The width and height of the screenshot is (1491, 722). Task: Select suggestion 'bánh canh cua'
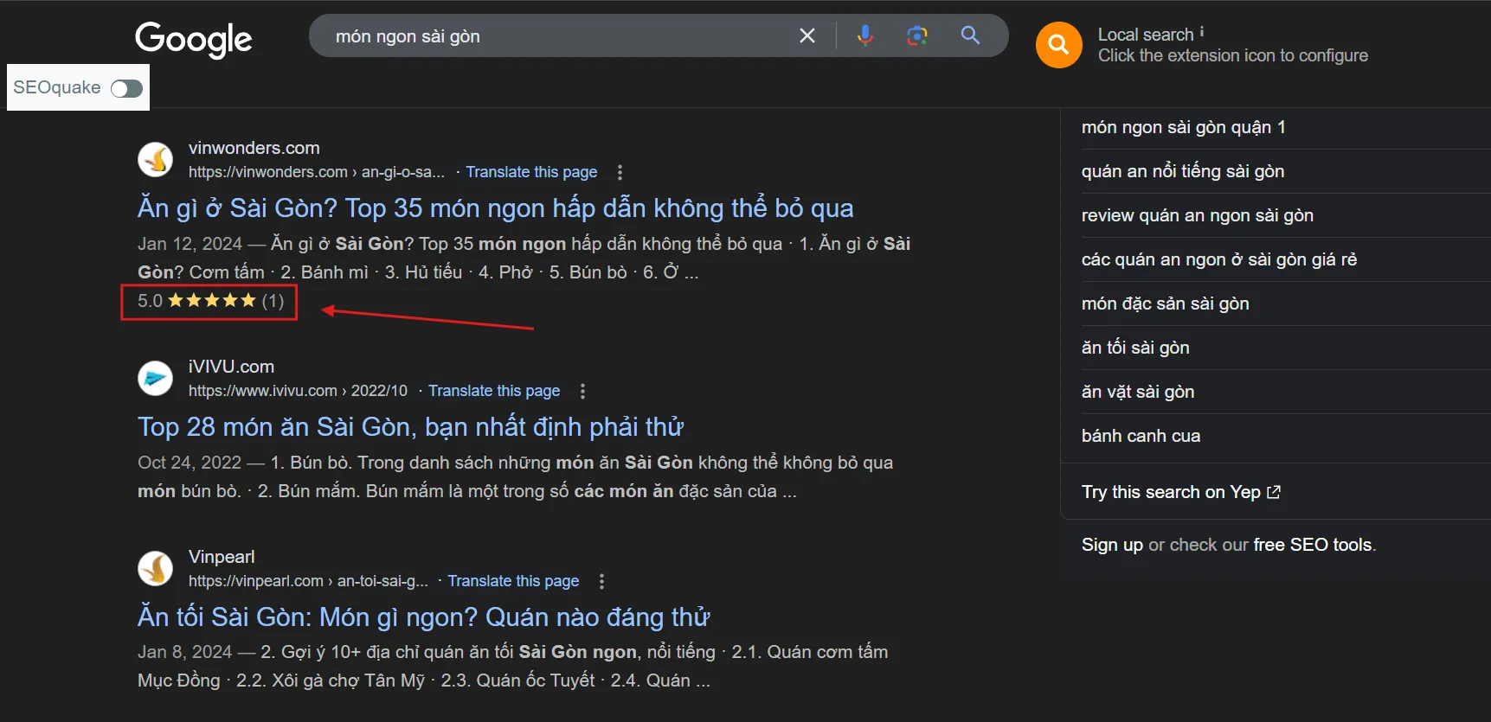point(1141,436)
